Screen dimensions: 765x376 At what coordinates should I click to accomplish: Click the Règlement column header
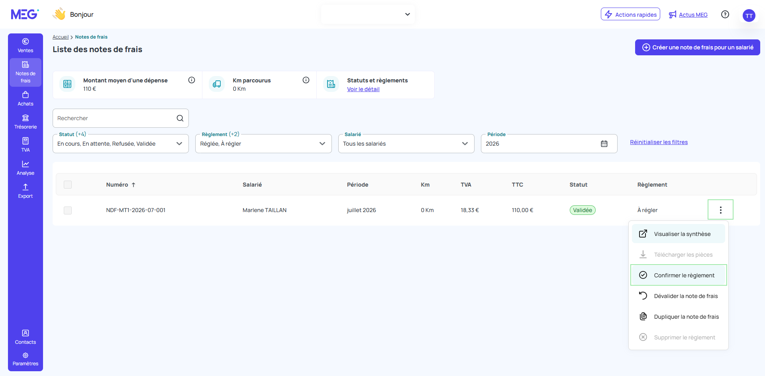[x=652, y=185]
